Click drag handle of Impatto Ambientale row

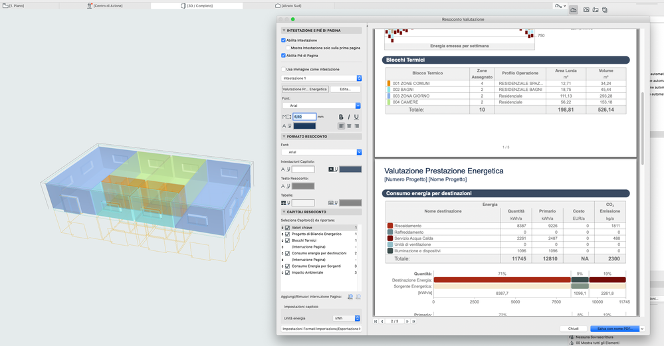tap(282, 273)
